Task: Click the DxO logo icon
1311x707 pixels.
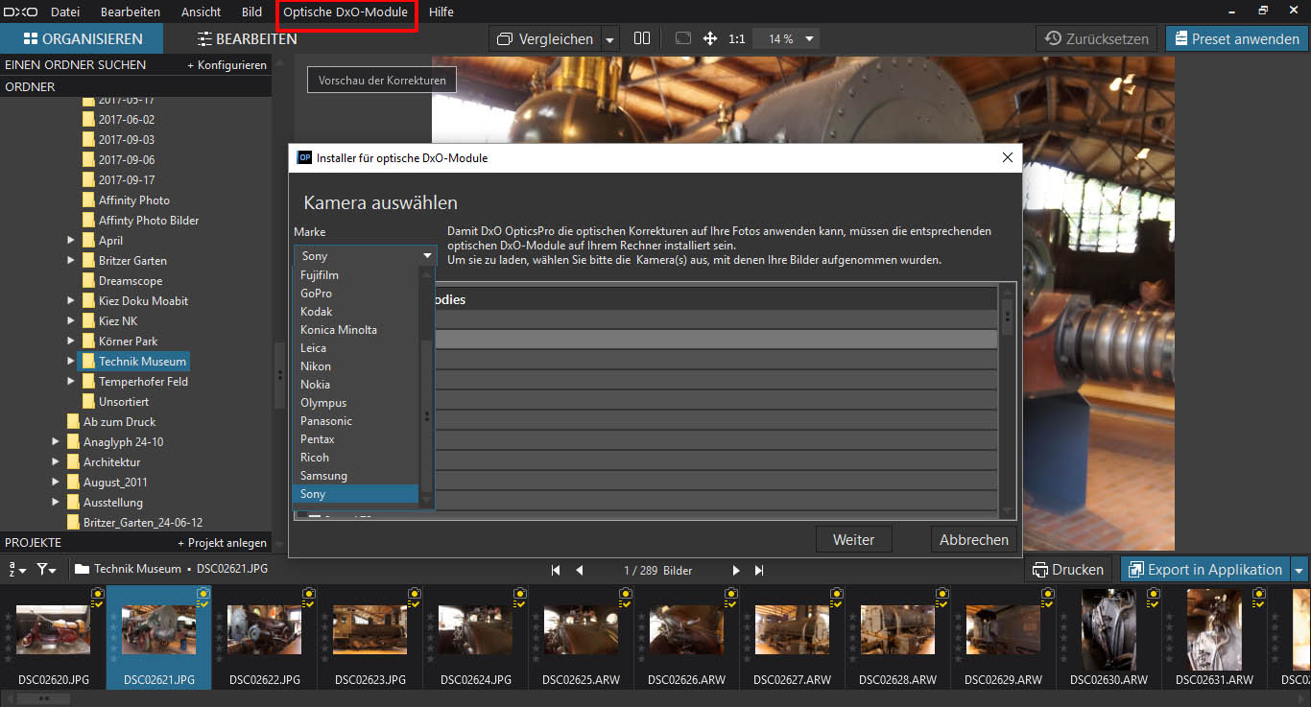Action: point(19,12)
